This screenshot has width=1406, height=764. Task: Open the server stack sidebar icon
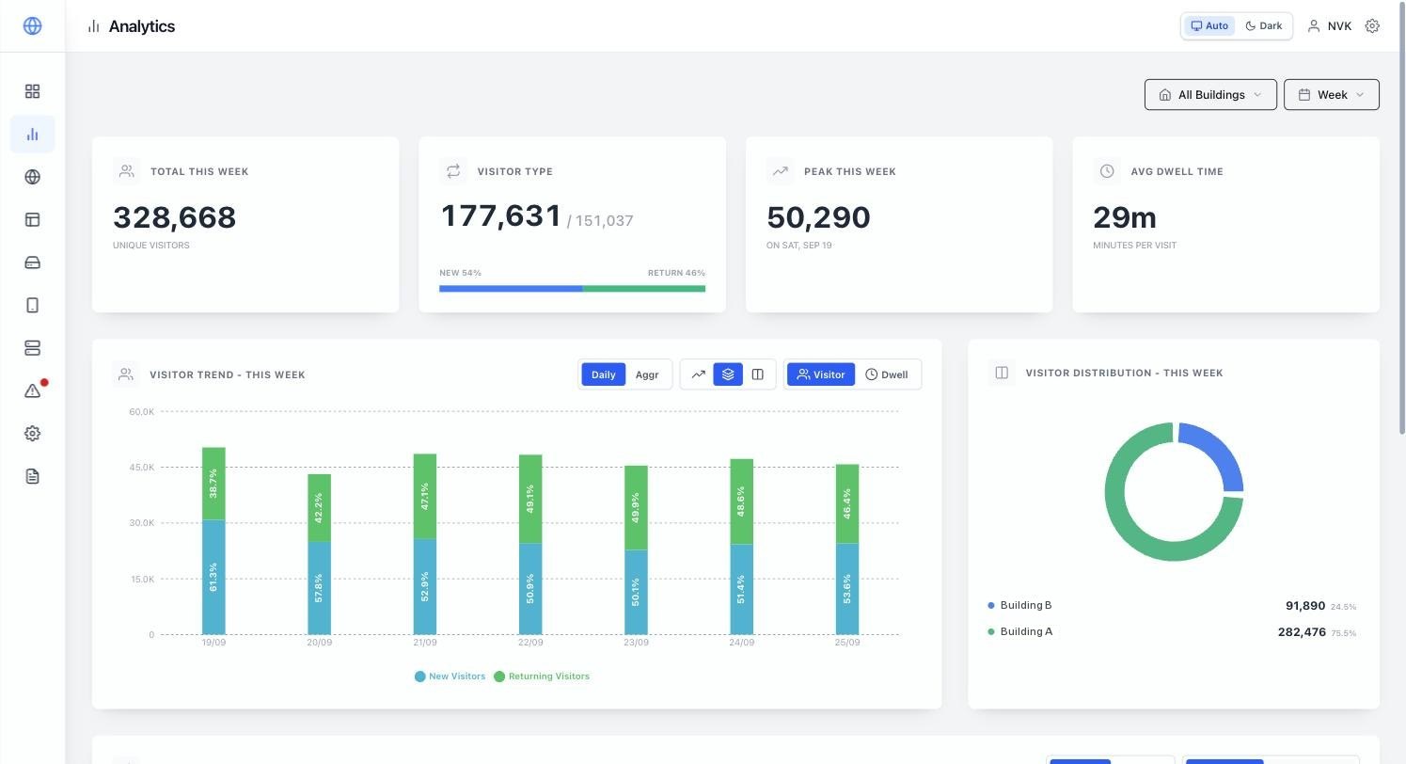click(32, 348)
